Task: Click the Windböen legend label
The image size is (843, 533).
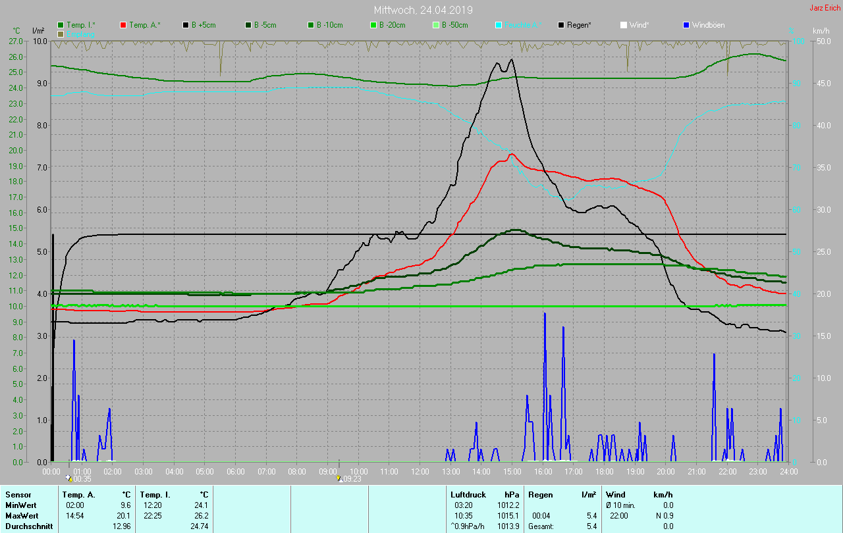Action: pos(709,25)
